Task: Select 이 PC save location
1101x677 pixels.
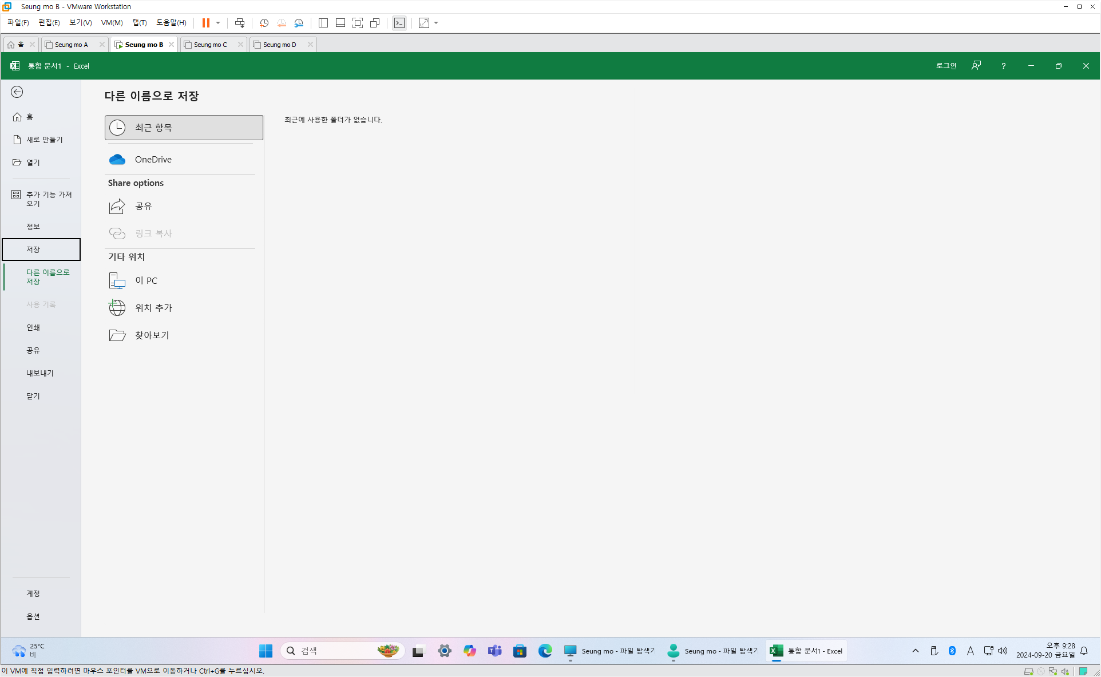Action: [146, 280]
